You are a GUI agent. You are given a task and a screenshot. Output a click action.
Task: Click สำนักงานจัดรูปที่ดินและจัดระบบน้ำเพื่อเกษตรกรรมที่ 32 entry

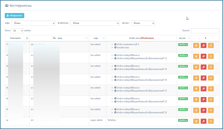(141, 112)
